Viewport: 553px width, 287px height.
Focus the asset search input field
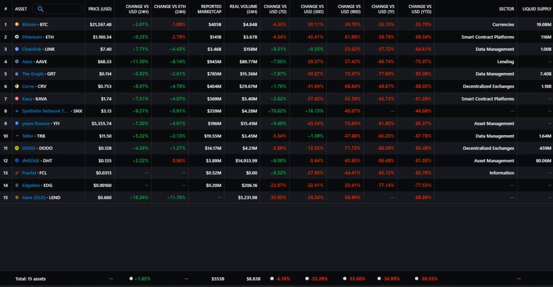(57, 9)
